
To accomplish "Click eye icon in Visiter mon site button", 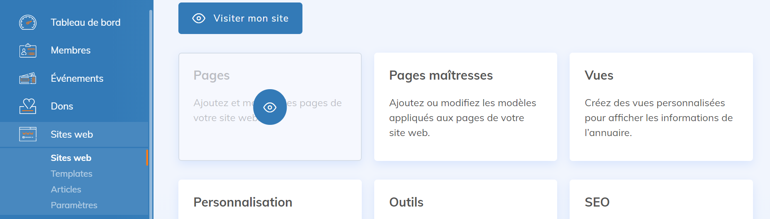I will click(199, 18).
